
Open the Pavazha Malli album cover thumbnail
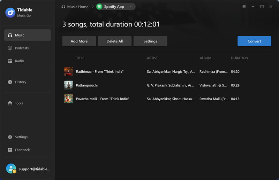pyautogui.click(x=69, y=99)
